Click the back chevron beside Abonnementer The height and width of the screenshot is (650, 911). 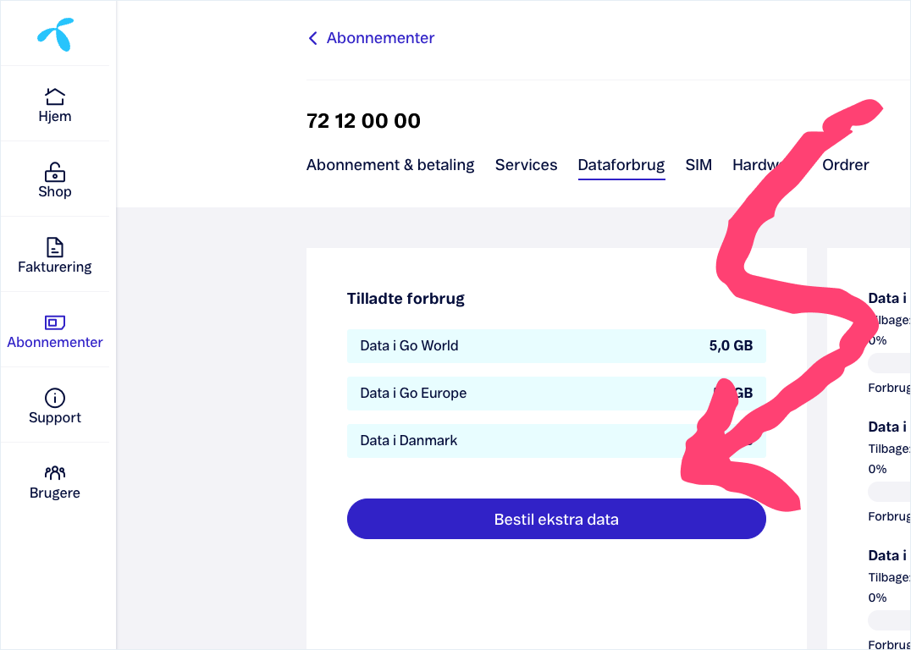[x=312, y=38]
